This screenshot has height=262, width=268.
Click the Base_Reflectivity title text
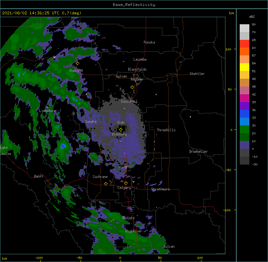click(134, 5)
